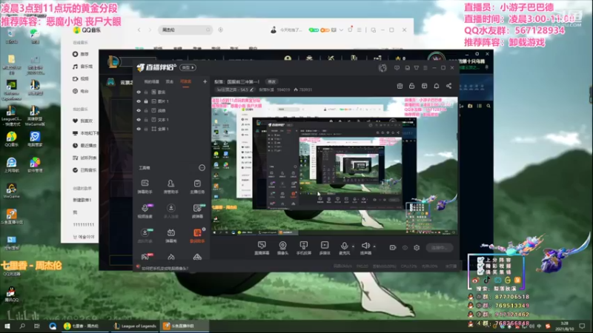593x333 pixels.
Task: Click the start streaming button at bottom right
Action: (439, 248)
